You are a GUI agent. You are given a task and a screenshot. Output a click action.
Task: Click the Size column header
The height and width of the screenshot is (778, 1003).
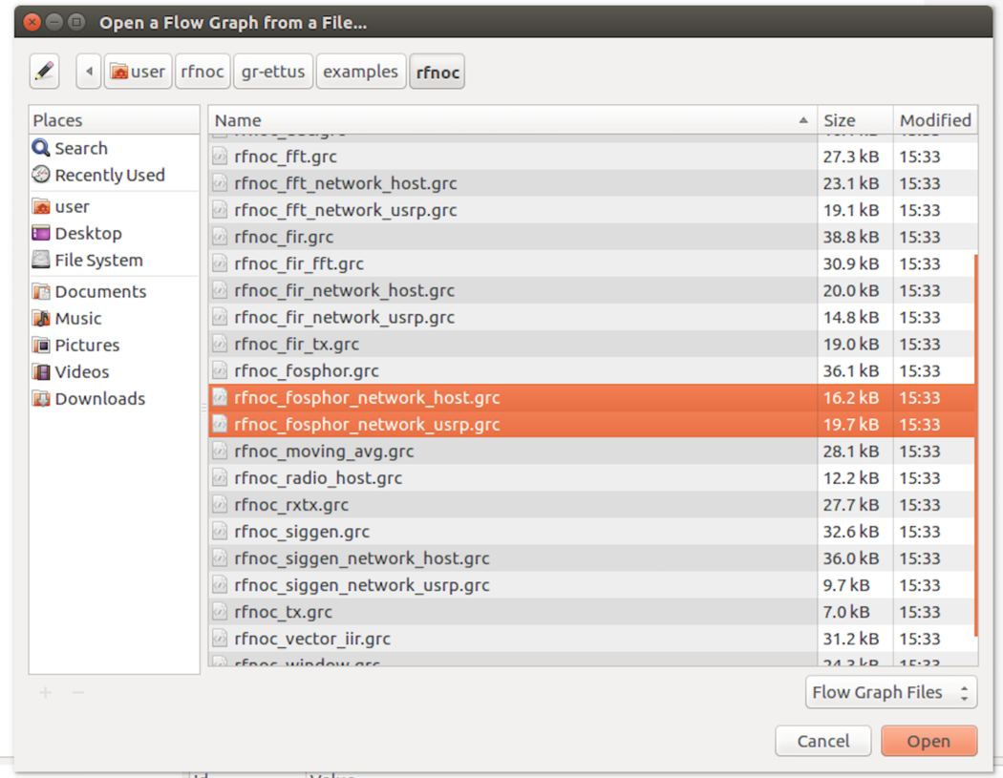coord(838,119)
